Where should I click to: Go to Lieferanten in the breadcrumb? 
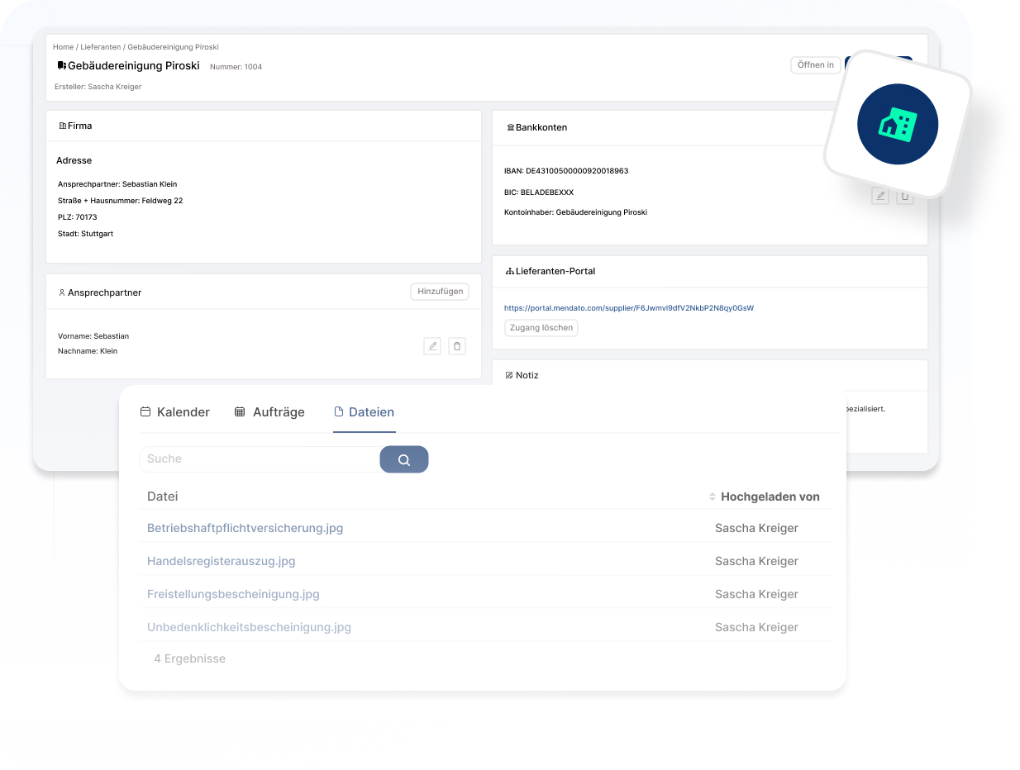[x=100, y=47]
